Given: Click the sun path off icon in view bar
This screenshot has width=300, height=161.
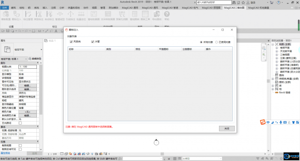Looking at the screenshot, I should coord(70,154).
